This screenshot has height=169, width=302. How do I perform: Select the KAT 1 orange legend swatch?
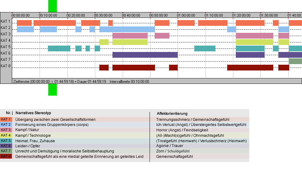(6, 119)
